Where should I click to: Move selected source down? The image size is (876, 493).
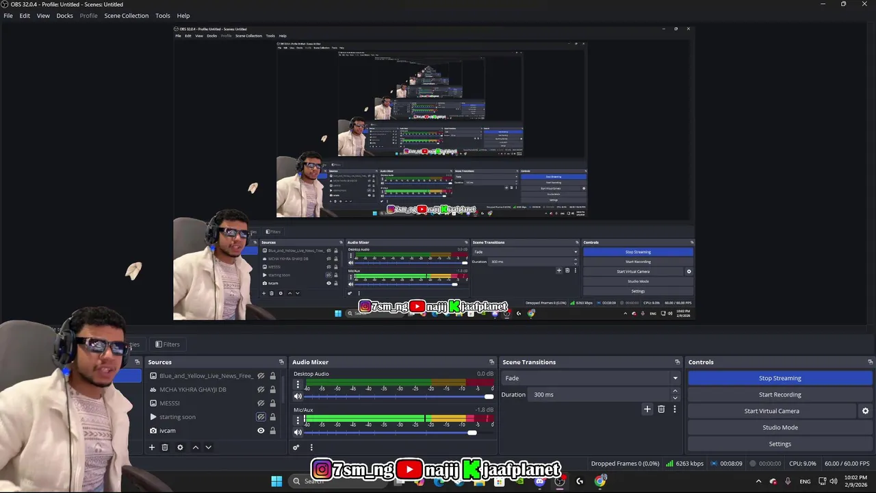tap(208, 447)
